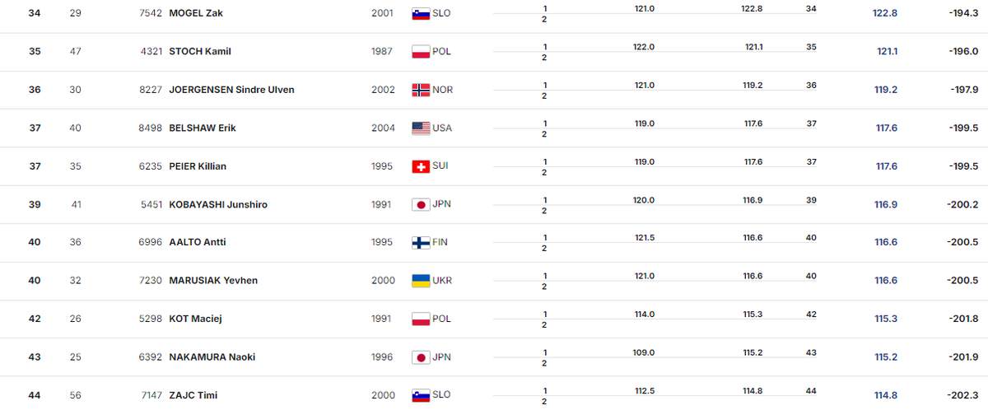Image resolution: width=988 pixels, height=410 pixels.
Task: Click Japan flag in KOBAYASHI Junshiro's row
Action: coord(421,204)
